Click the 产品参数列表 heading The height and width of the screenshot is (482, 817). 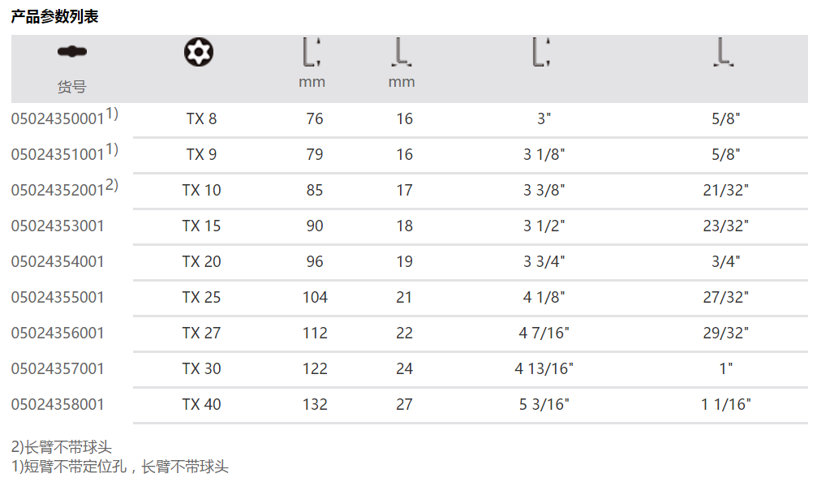point(55,16)
